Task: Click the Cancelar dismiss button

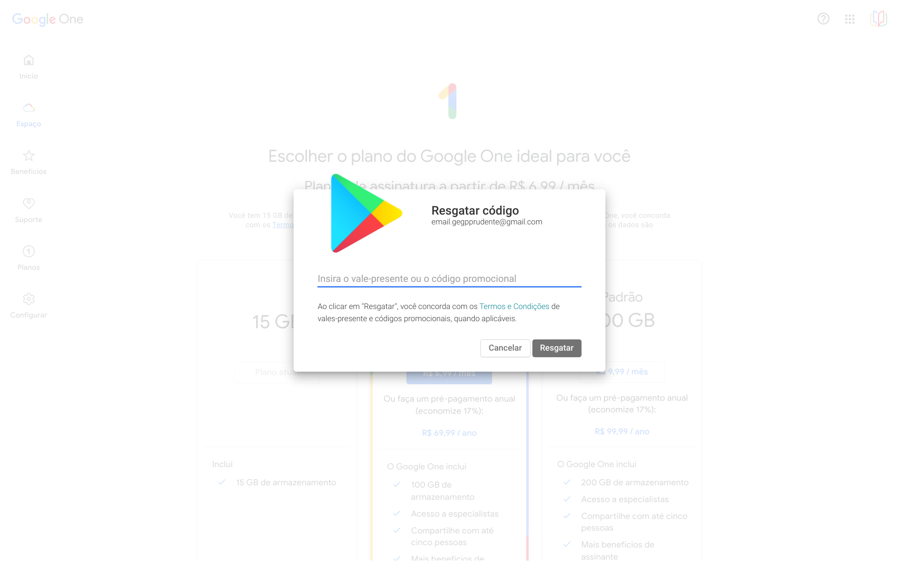Action: [505, 348]
